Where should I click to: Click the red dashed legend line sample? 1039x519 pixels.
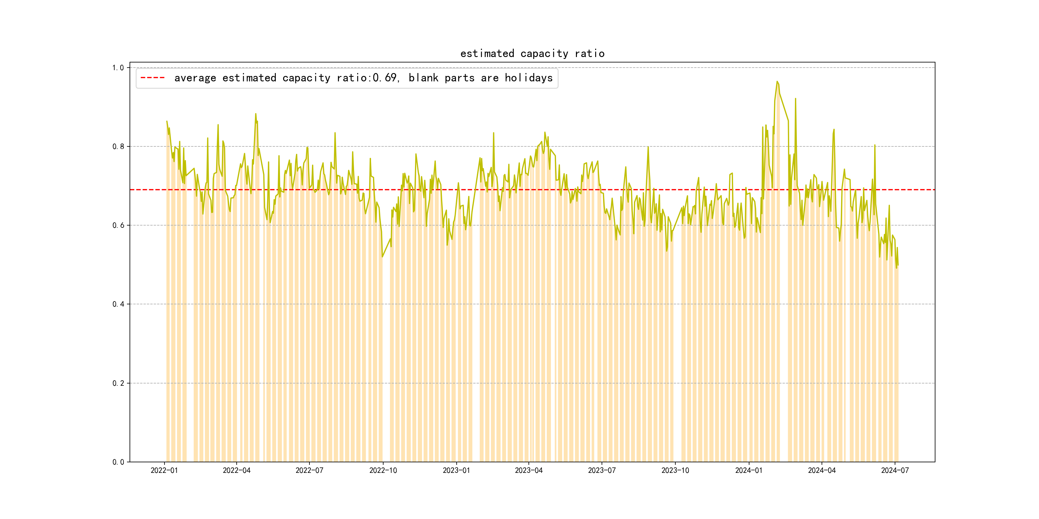click(x=152, y=78)
